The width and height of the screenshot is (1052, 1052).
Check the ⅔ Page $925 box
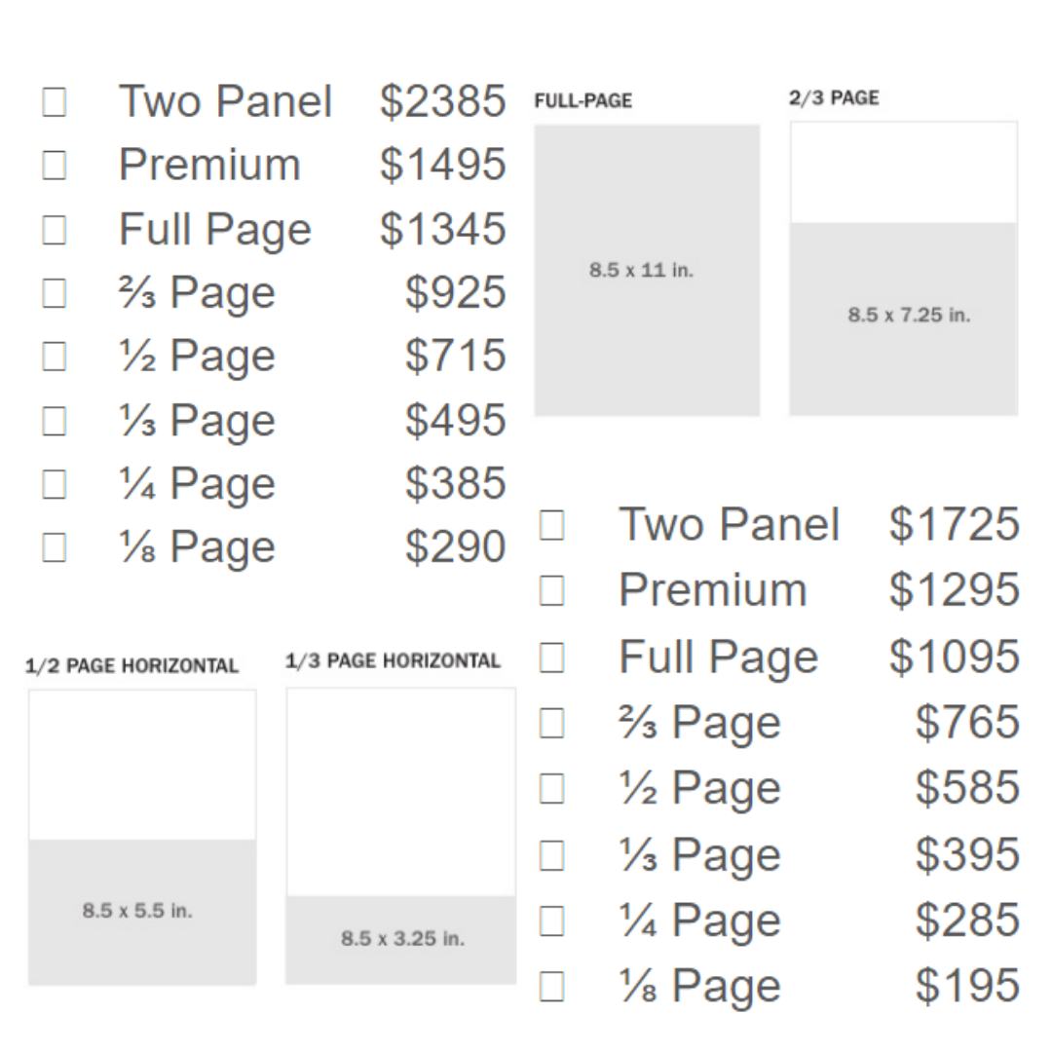coord(55,293)
